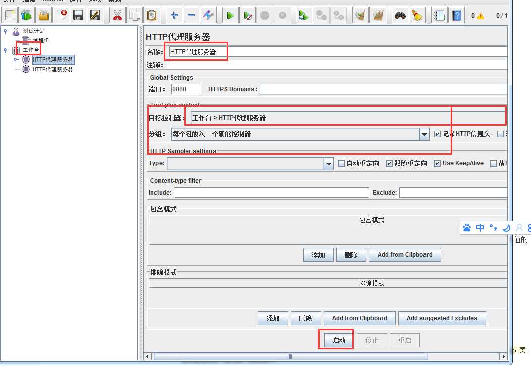Select 测试计划 in the tree
The height and width of the screenshot is (366, 531).
[33, 31]
